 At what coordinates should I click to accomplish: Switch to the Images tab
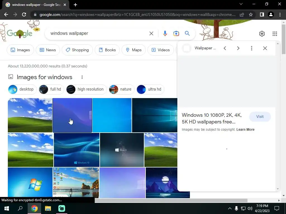click(x=20, y=50)
